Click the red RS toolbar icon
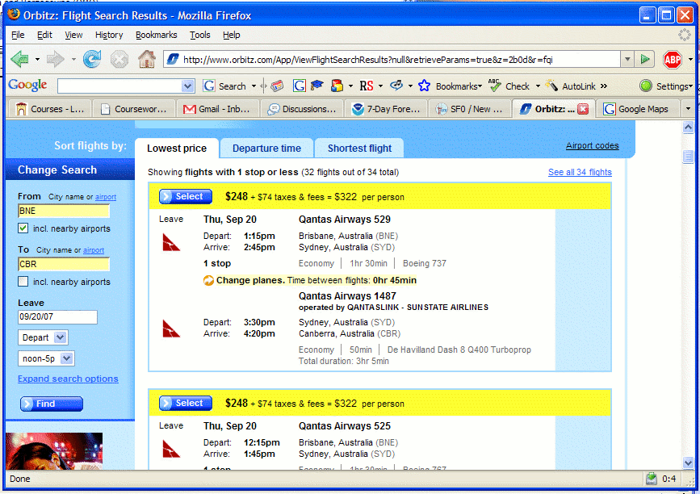 366,86
